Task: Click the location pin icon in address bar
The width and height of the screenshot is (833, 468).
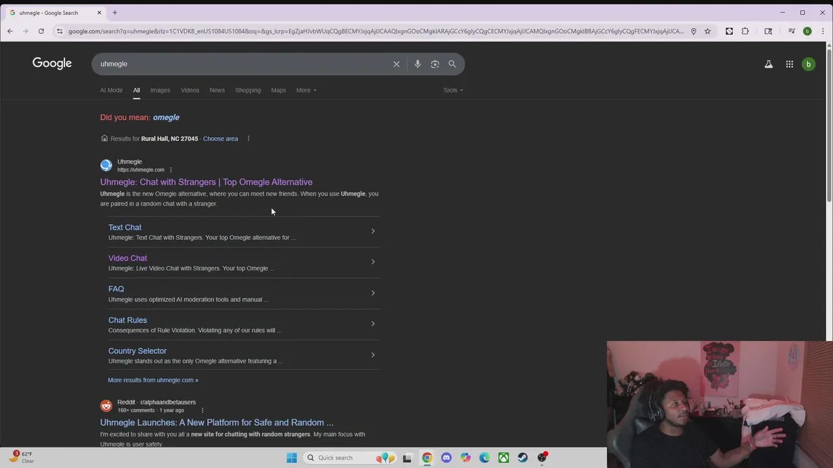Action: click(694, 31)
